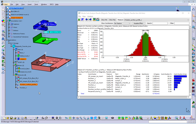Open the View menu in Monte Carlo window
This screenshot has height=124, width=196.
pyautogui.click(x=84, y=16)
